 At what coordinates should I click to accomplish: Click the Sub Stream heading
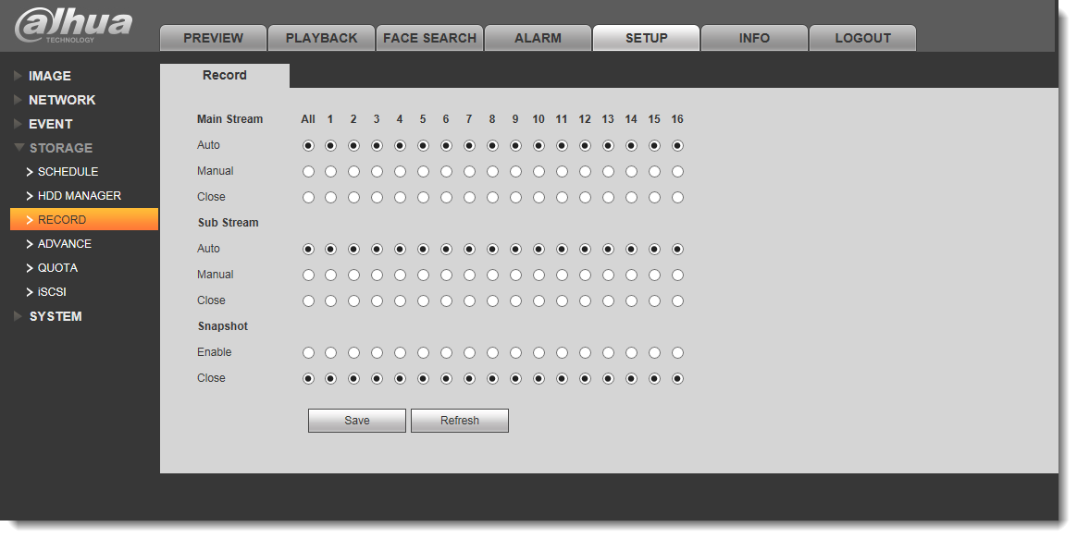tap(228, 223)
